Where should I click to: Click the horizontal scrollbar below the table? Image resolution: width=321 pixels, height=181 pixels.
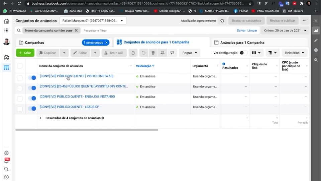[87, 130]
